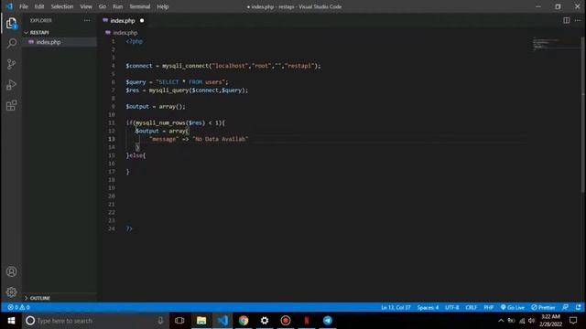
Task: Click the Task View taskbar icon
Action: pyautogui.click(x=179, y=321)
